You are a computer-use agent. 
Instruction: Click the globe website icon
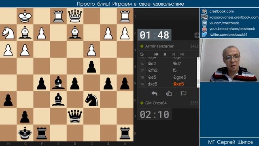(x=204, y=11)
